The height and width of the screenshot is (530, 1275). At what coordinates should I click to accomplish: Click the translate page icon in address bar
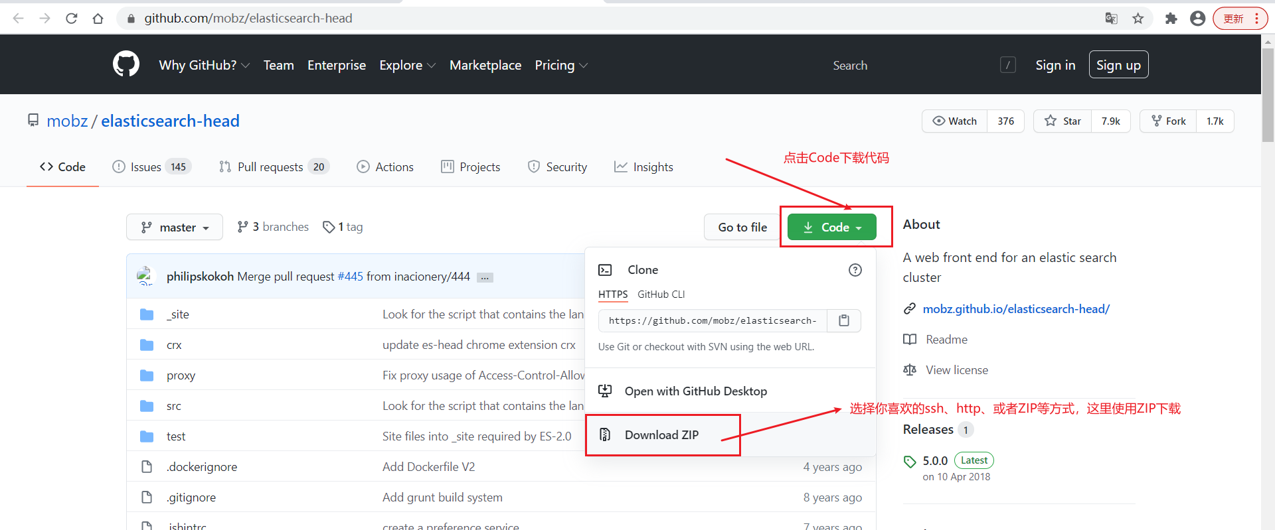(x=1111, y=19)
